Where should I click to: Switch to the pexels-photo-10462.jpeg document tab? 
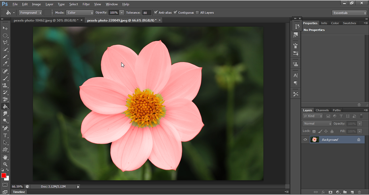(46, 20)
